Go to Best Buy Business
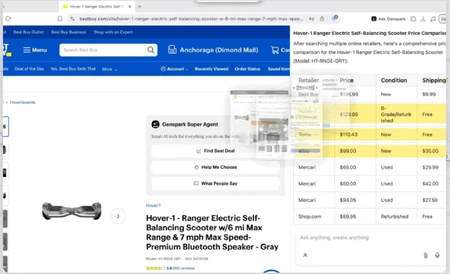 tap(69, 32)
